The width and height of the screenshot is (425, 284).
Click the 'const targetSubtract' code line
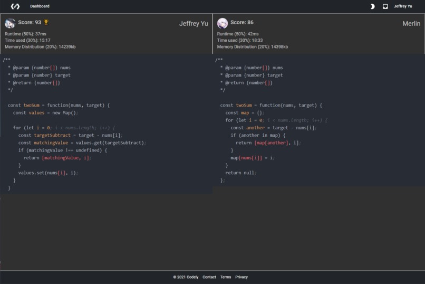pos(71,135)
